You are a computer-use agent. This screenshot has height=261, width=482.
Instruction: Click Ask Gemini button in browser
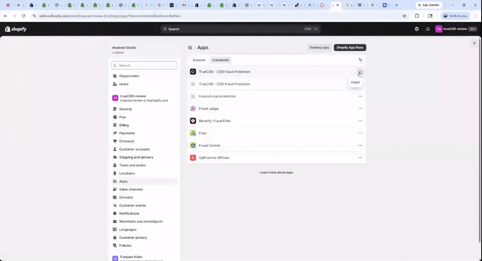pyautogui.click(x=428, y=5)
